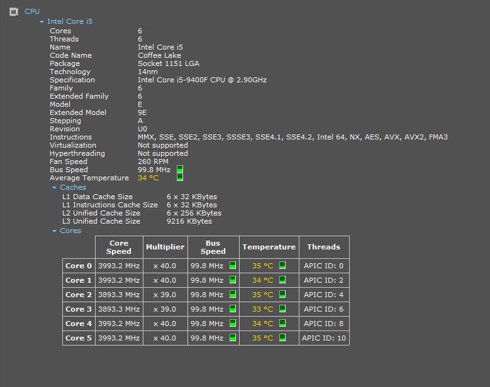Click Core 1 temperature graph icon
The width and height of the screenshot is (490, 387).
(x=282, y=280)
